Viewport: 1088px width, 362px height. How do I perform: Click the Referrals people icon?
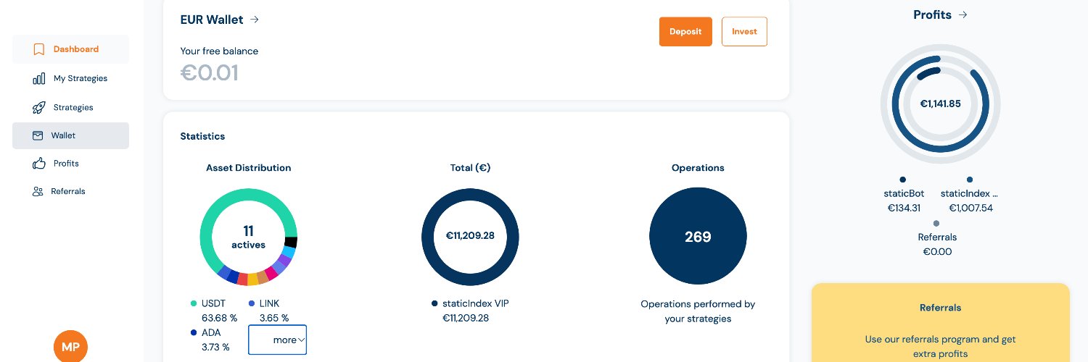point(38,191)
